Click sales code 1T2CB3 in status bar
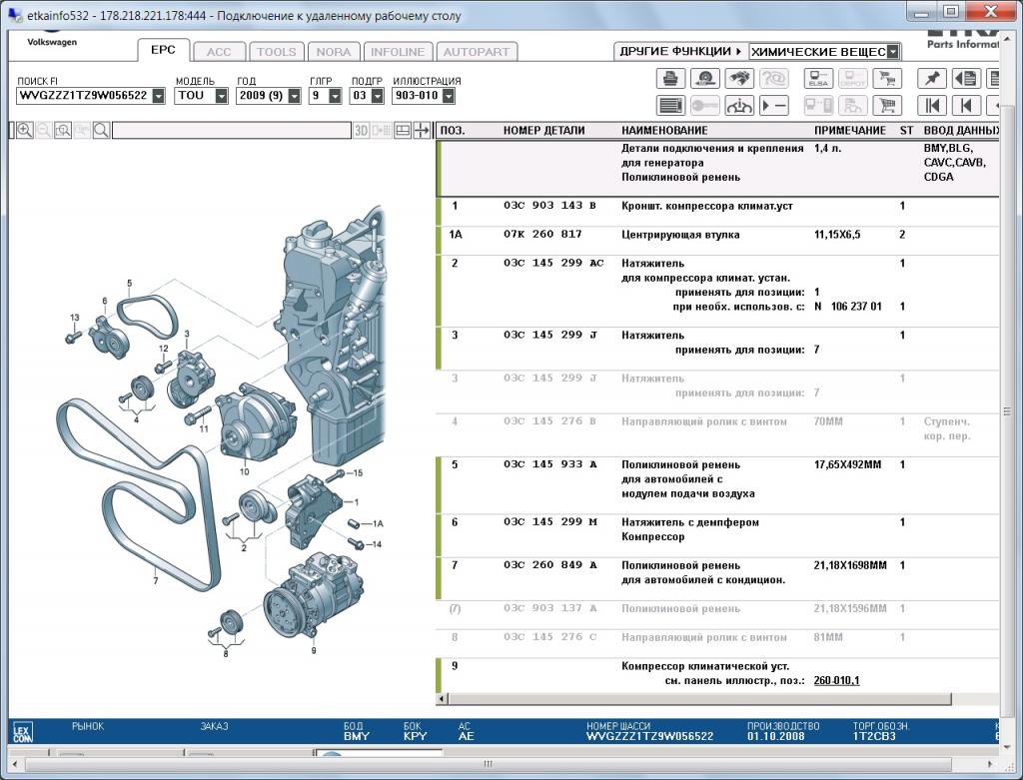This screenshot has height=780, width=1023. pos(874,736)
